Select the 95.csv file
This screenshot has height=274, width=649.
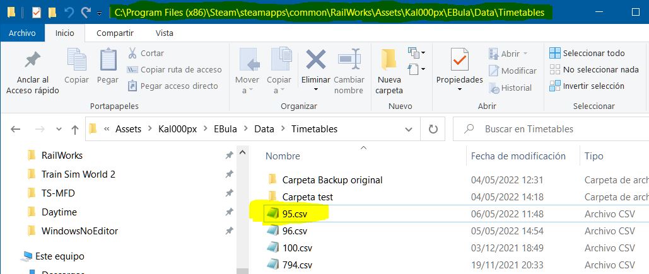300,214
